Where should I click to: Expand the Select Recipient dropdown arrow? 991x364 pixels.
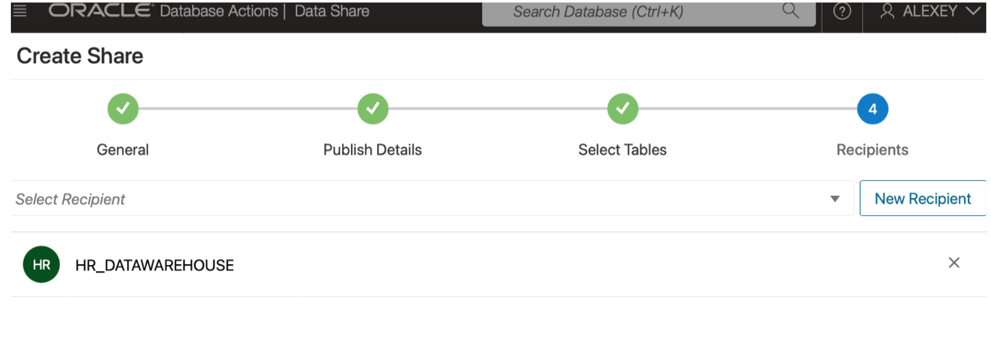[835, 199]
